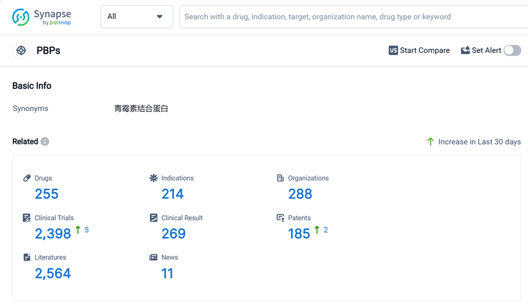
Task: Click the Clinical Trials icon
Action: click(27, 217)
